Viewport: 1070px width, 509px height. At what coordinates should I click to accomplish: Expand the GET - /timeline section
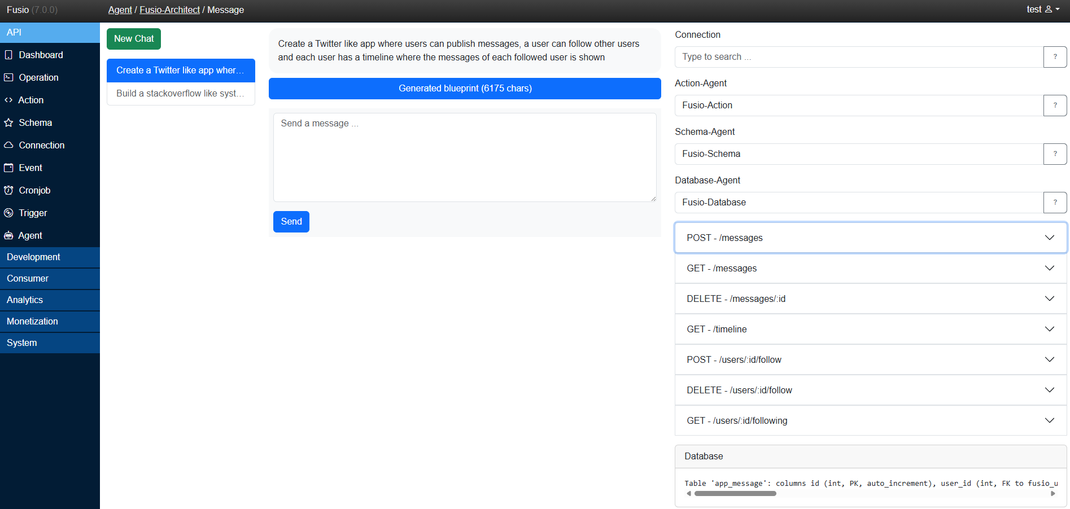point(870,329)
